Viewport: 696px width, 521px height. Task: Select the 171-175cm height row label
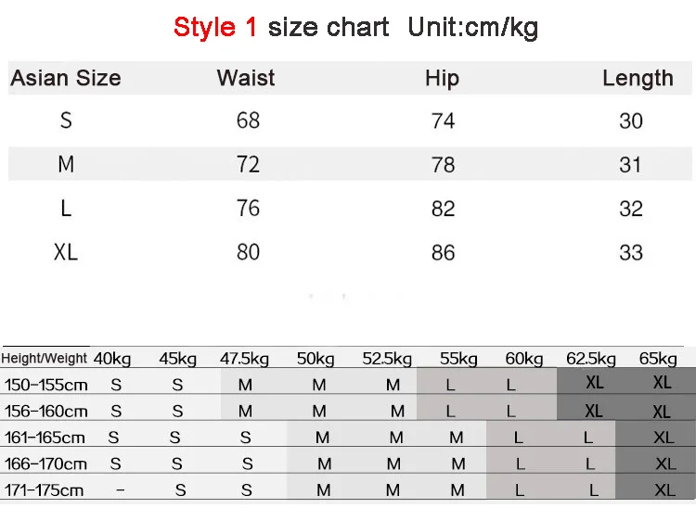coord(44,490)
